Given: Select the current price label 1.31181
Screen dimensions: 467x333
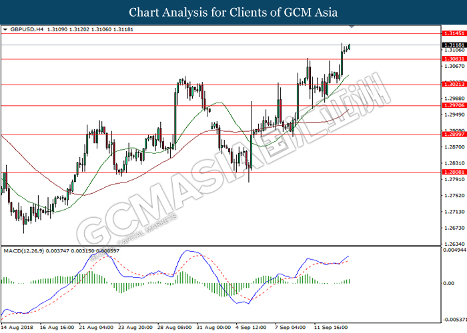Looking at the screenshot, I should (x=454, y=45).
